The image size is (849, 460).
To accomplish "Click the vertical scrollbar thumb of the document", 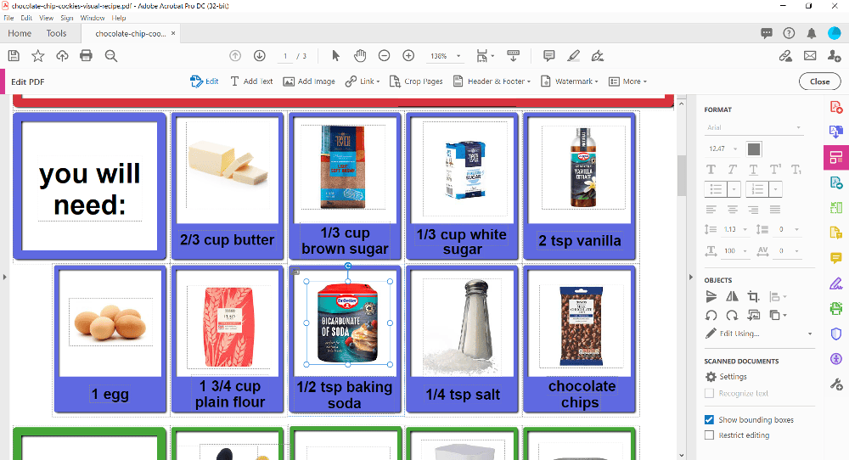I will coord(682,176).
